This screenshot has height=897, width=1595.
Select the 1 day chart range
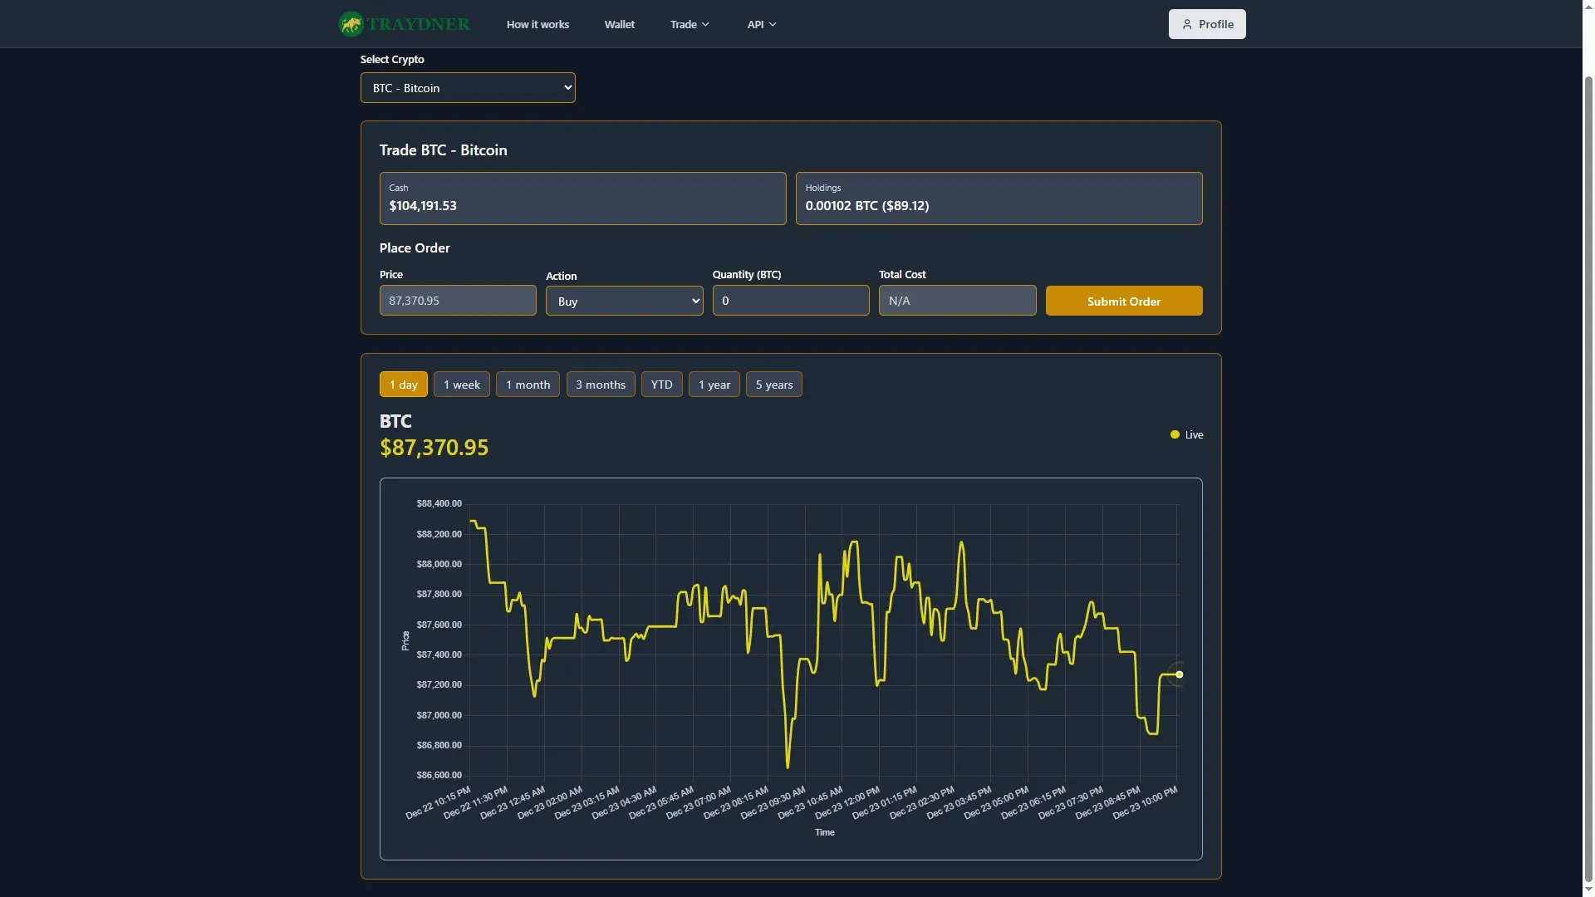coord(404,385)
